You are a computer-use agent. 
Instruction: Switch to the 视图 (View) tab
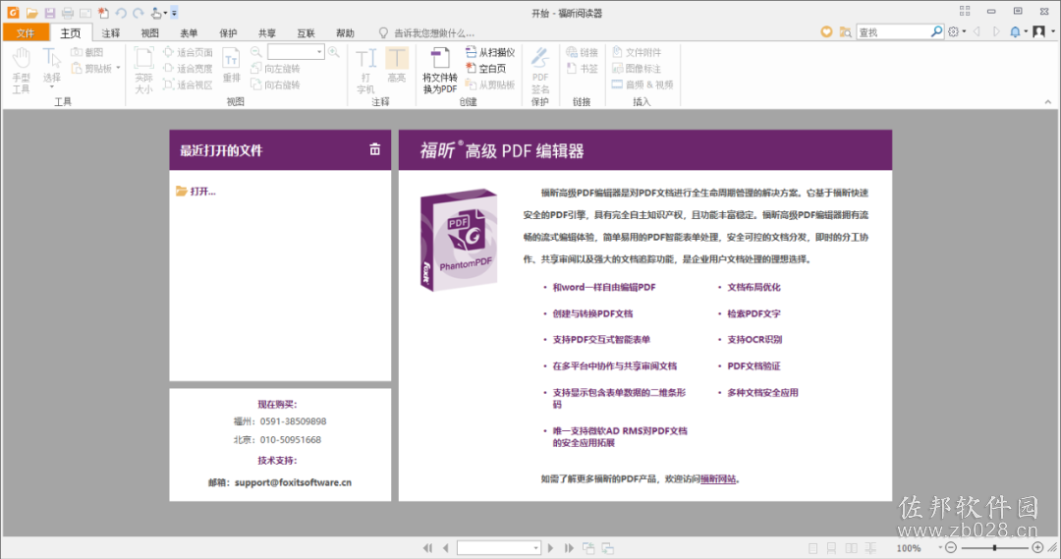pos(149,32)
